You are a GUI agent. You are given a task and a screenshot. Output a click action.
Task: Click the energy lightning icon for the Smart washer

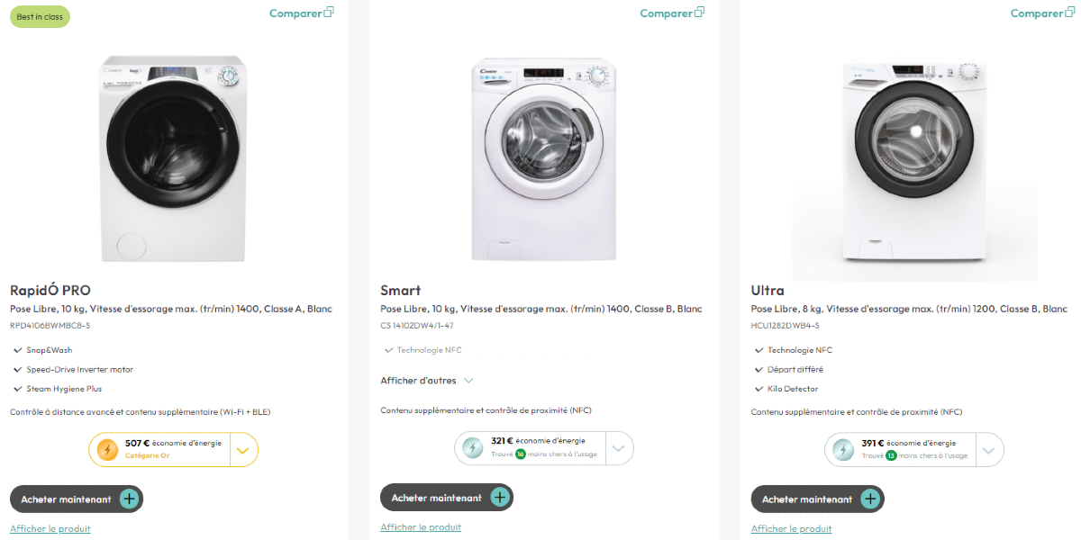tap(472, 447)
